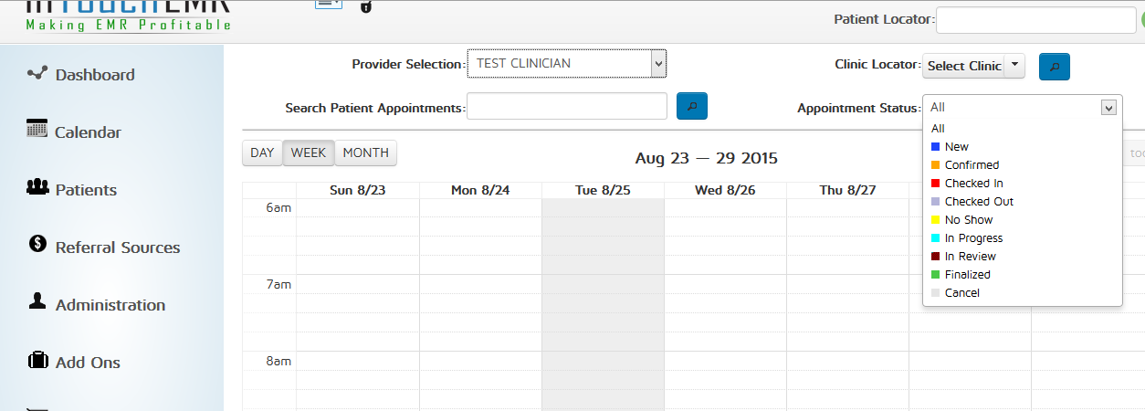Click the lock icon in header
1145x411 pixels.
click(366, 6)
